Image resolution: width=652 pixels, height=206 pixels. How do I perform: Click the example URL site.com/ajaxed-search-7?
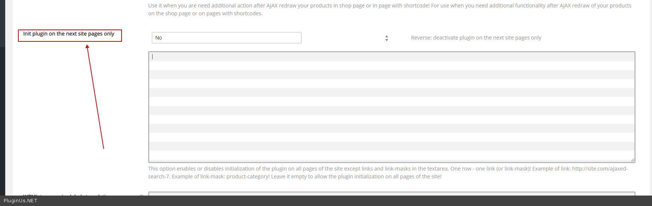[x=600, y=169]
